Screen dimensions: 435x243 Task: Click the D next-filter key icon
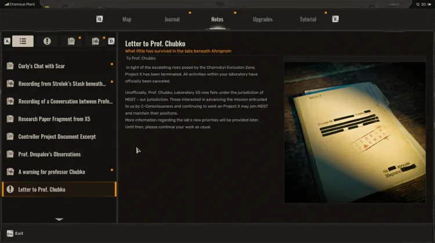111,41
